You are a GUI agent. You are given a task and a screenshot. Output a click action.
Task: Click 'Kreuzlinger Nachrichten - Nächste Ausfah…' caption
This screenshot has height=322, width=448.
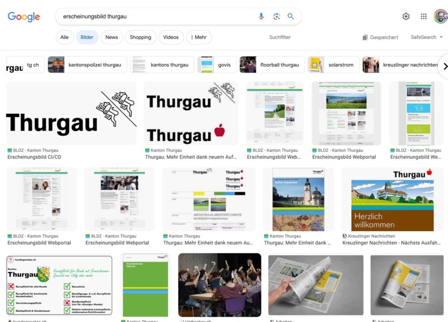[392, 243]
